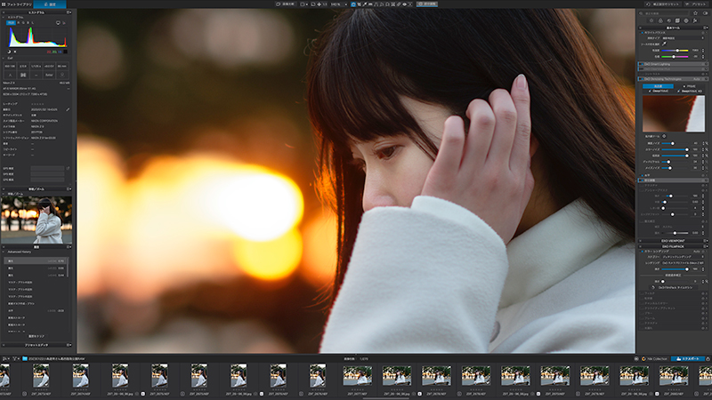Select the DeepPRIME denoising mode
Image resolution: width=712 pixels, height=400 pixels.
coord(659,91)
